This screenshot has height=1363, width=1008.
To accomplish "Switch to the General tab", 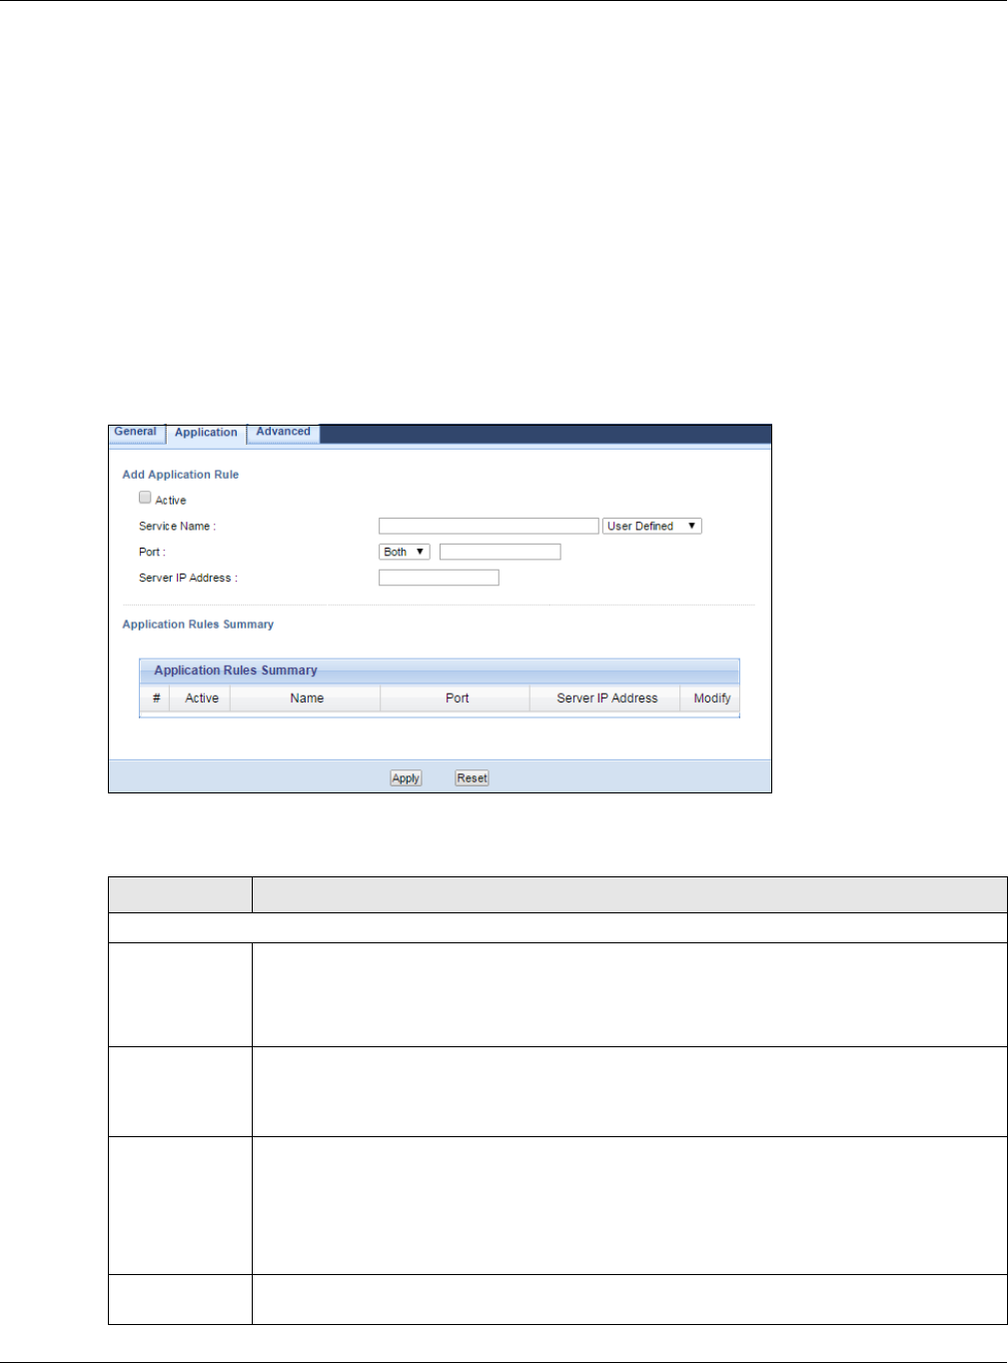I will pyautogui.click(x=136, y=433).
